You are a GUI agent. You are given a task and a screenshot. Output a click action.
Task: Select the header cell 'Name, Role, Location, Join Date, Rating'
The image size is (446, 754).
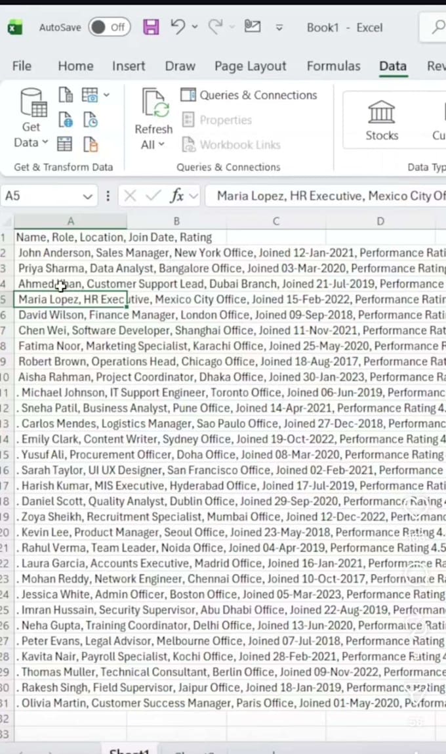click(x=71, y=237)
